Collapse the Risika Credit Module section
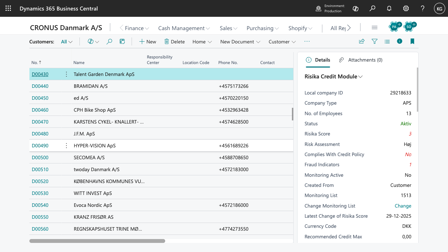The width and height of the screenshot is (448, 252). tap(334, 76)
